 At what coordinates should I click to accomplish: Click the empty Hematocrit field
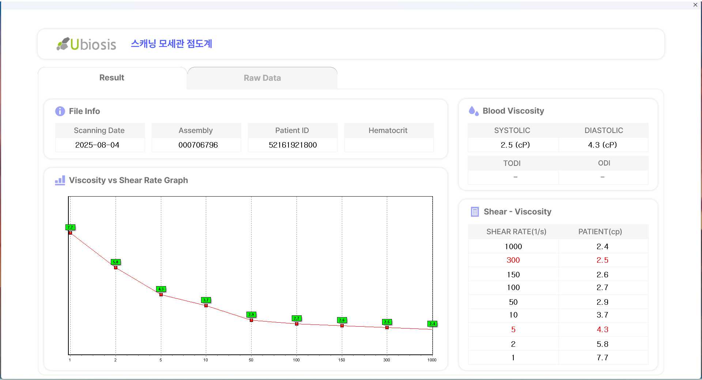pos(389,145)
